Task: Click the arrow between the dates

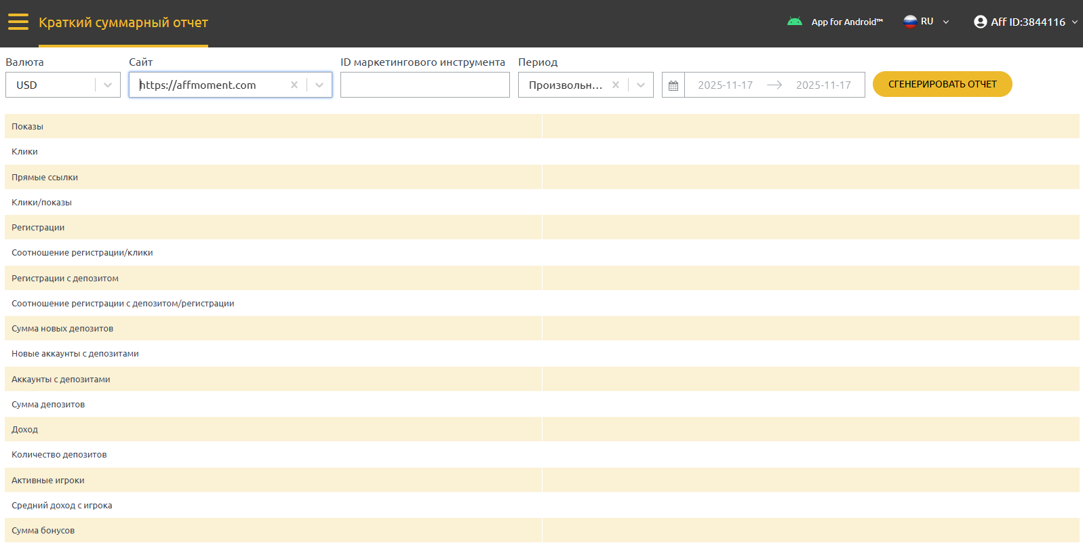Action: click(774, 85)
